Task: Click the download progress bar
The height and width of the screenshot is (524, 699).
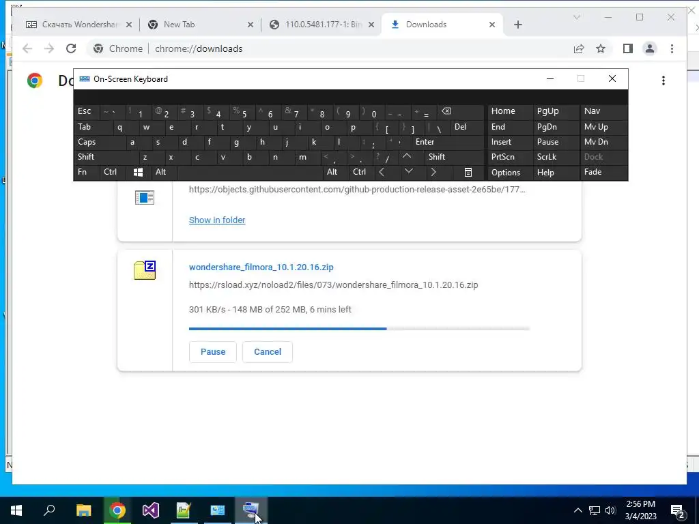Action: (x=359, y=329)
